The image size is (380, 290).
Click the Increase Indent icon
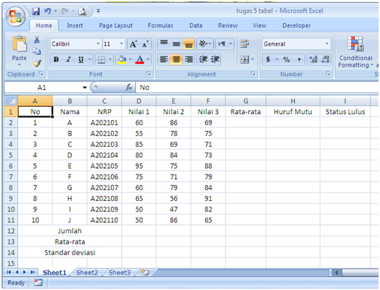[215, 59]
